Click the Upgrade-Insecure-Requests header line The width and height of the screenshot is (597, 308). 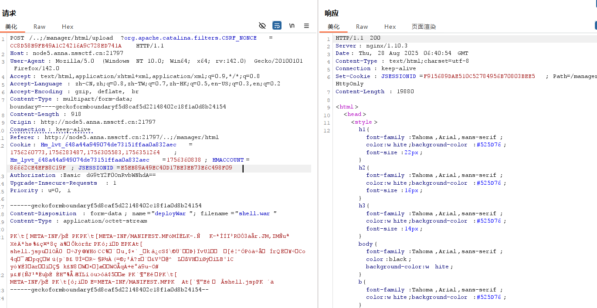(x=63, y=183)
